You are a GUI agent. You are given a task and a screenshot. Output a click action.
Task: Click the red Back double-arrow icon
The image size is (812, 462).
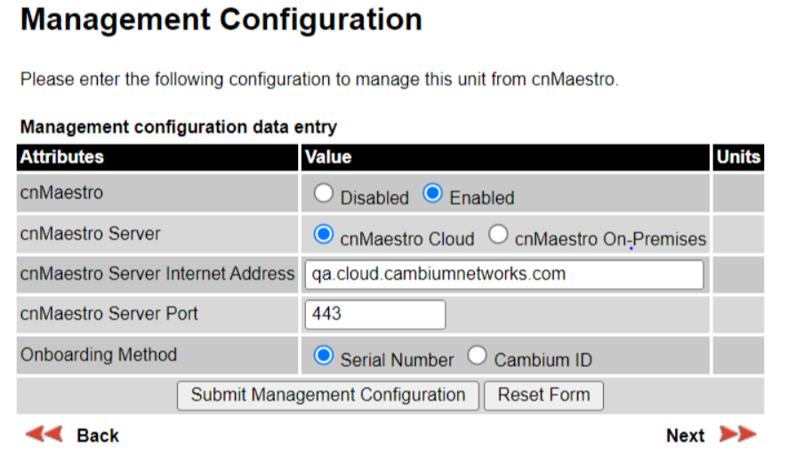pyautogui.click(x=44, y=434)
